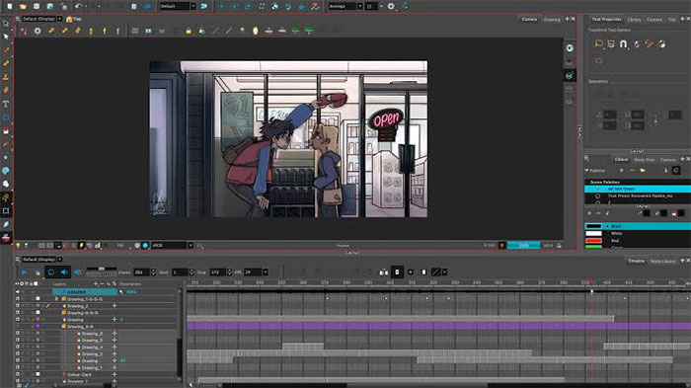Click the zoom percentage field below Camera view
This screenshot has height=388, width=691.
click(x=523, y=245)
